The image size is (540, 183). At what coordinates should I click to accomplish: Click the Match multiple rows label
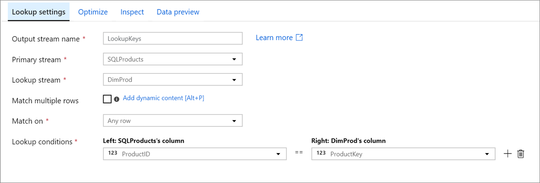coord(45,101)
